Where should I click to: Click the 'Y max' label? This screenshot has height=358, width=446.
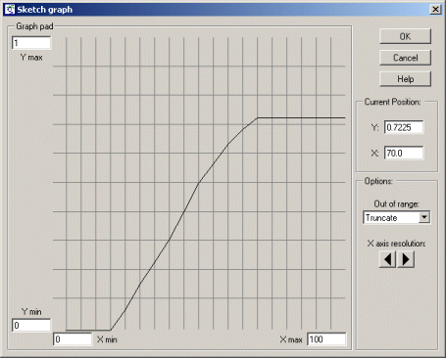pyautogui.click(x=31, y=58)
